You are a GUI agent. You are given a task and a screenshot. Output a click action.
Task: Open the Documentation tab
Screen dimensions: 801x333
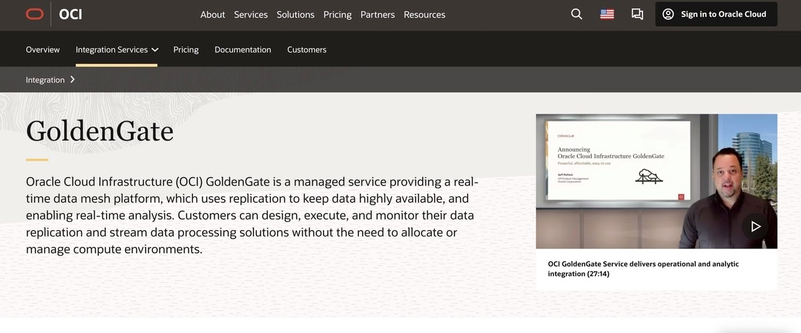[243, 49]
